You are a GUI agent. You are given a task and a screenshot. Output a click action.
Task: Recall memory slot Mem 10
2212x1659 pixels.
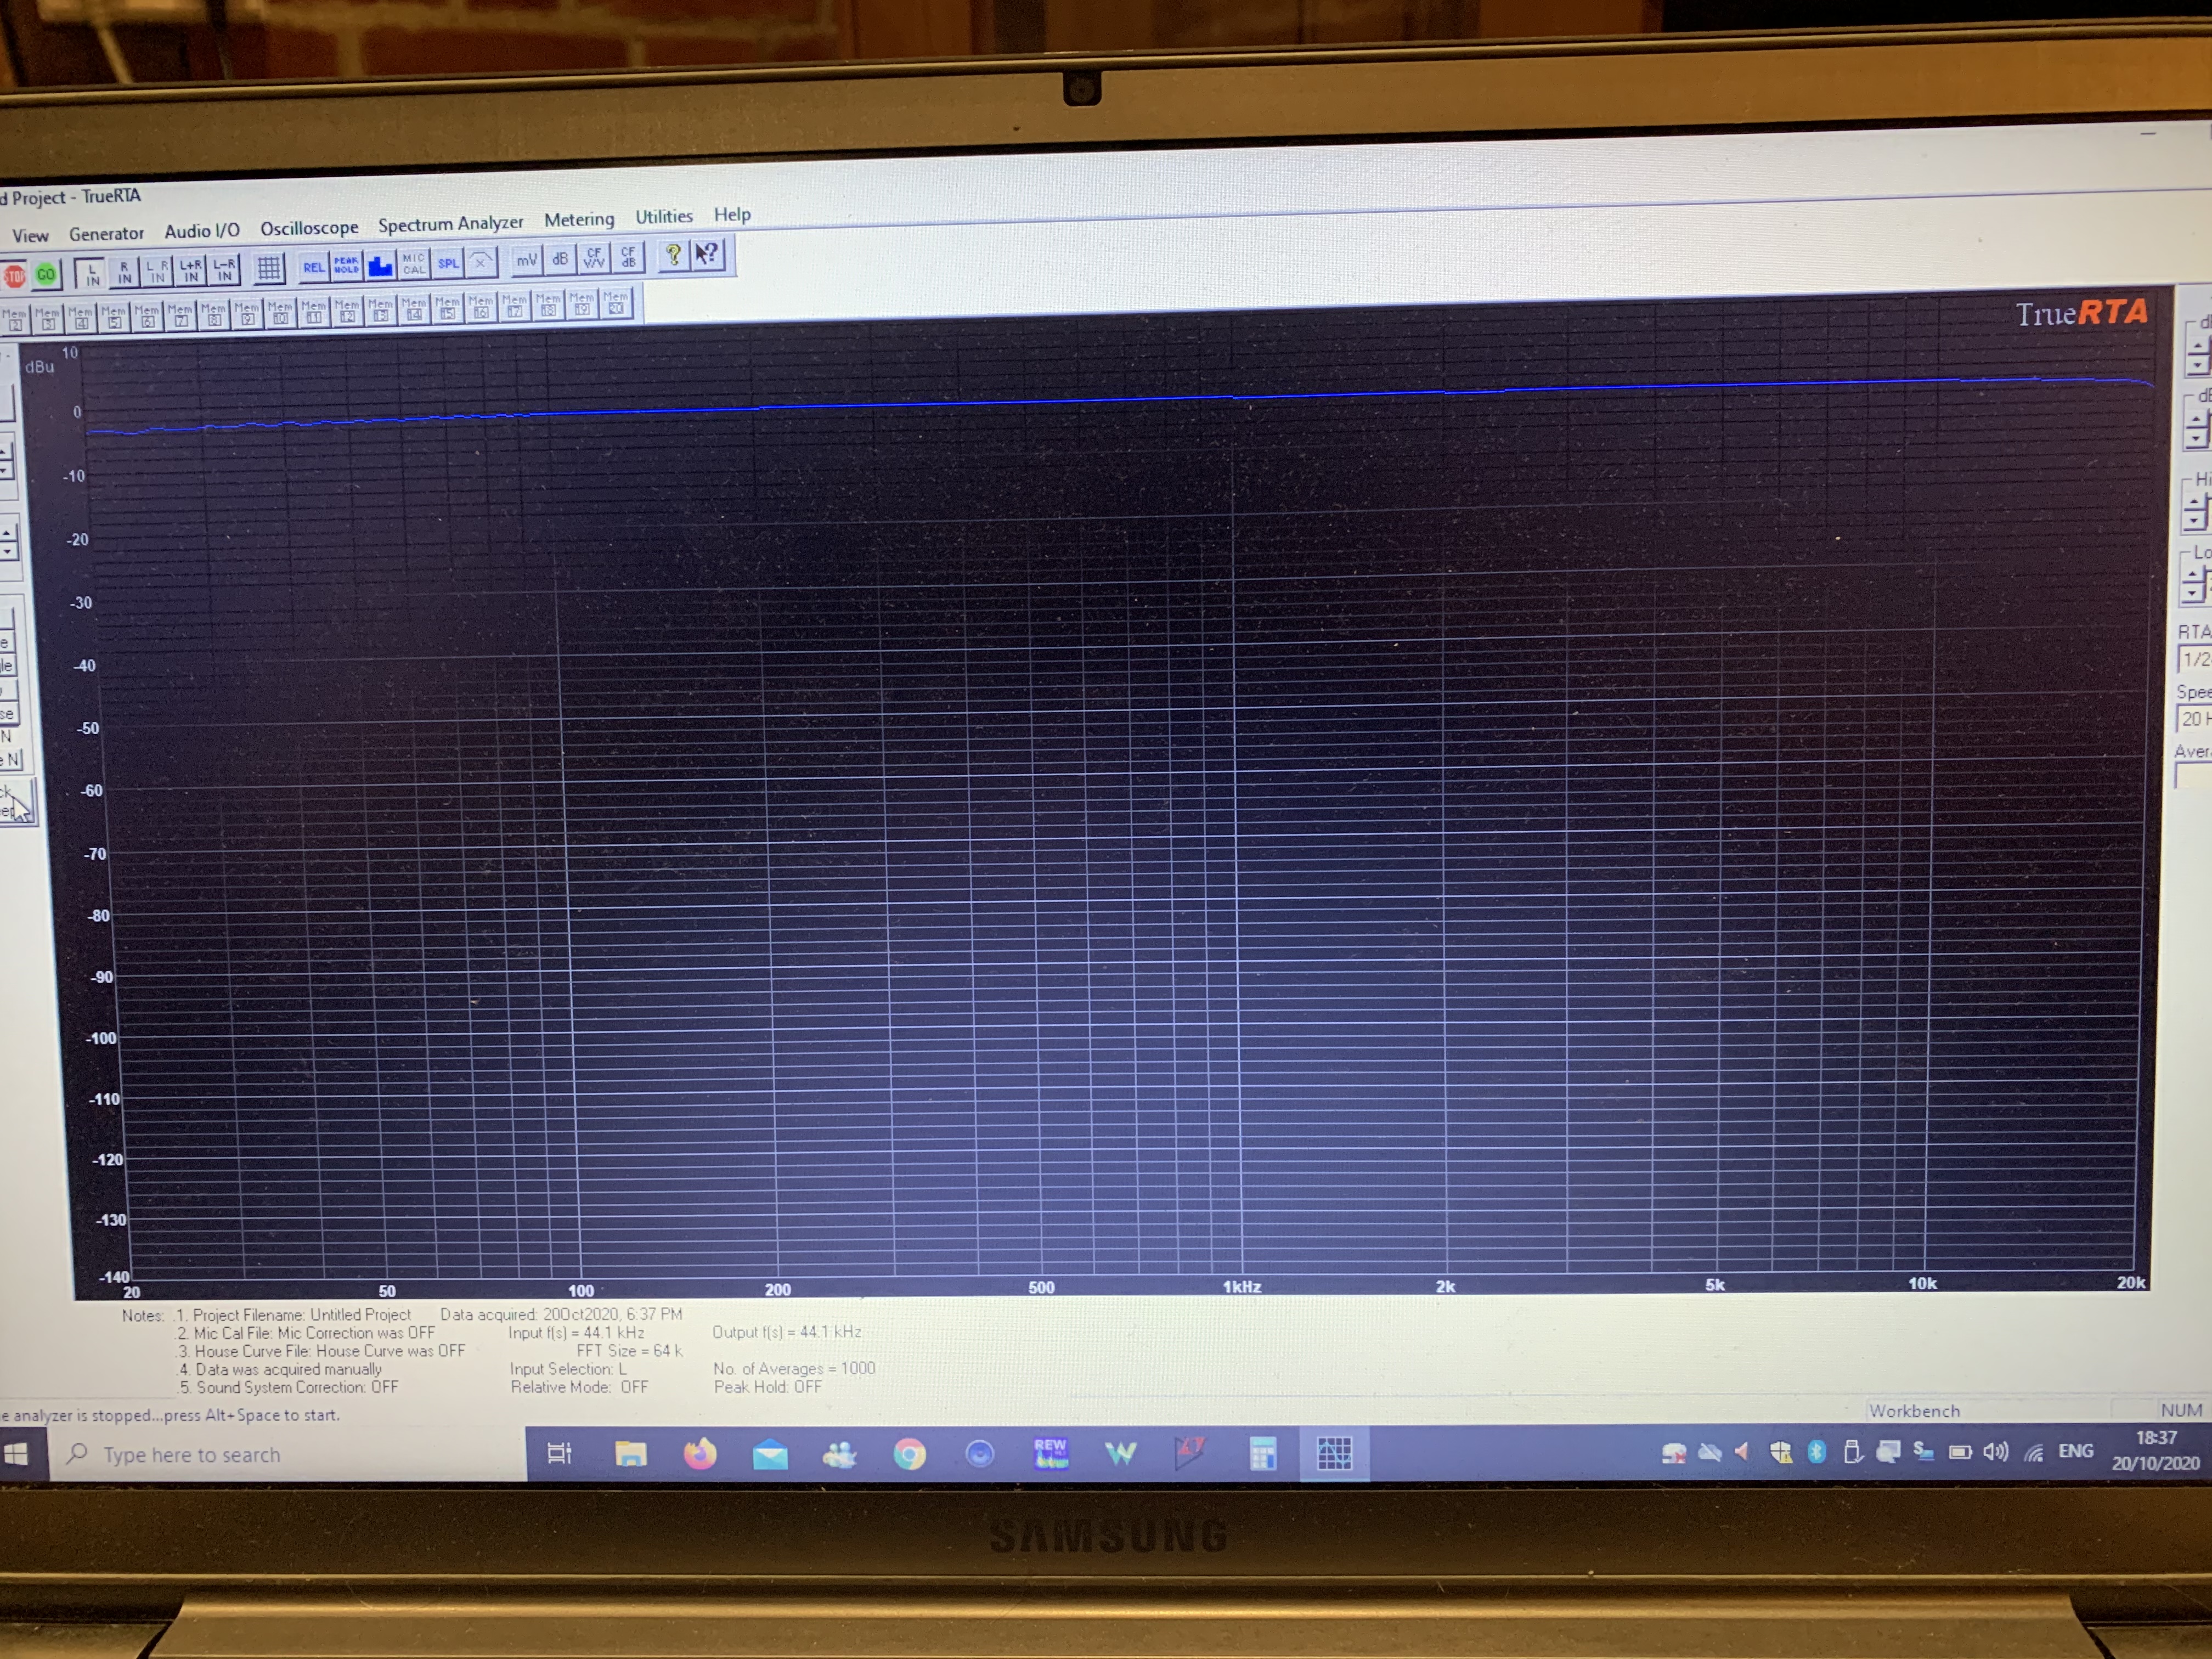click(x=280, y=312)
